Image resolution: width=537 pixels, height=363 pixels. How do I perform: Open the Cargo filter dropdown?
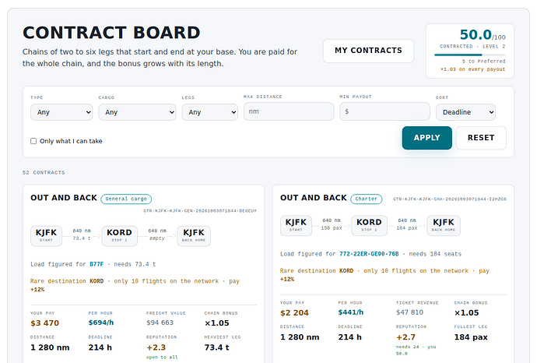[137, 112]
